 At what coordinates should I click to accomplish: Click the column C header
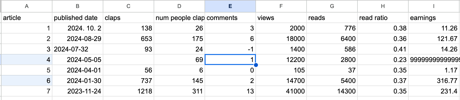(x=128, y=6)
